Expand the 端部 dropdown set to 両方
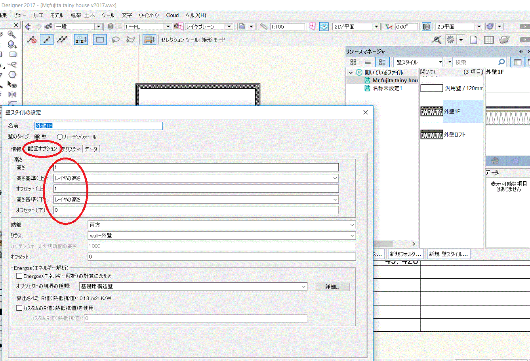 [x=222, y=225]
